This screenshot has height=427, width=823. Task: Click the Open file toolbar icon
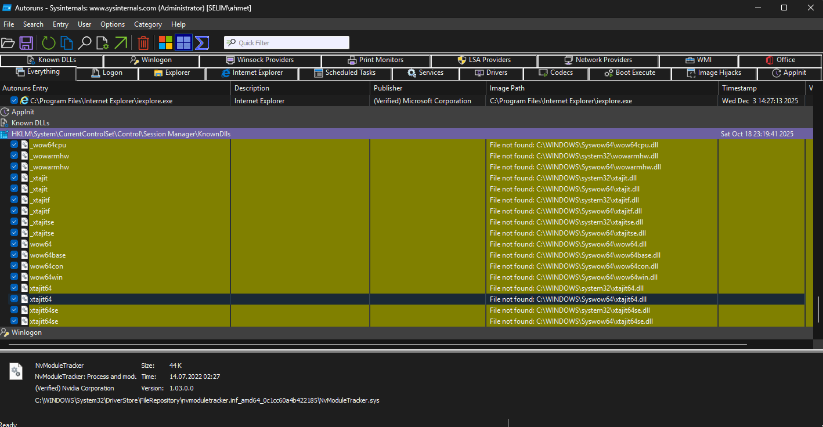coord(8,43)
